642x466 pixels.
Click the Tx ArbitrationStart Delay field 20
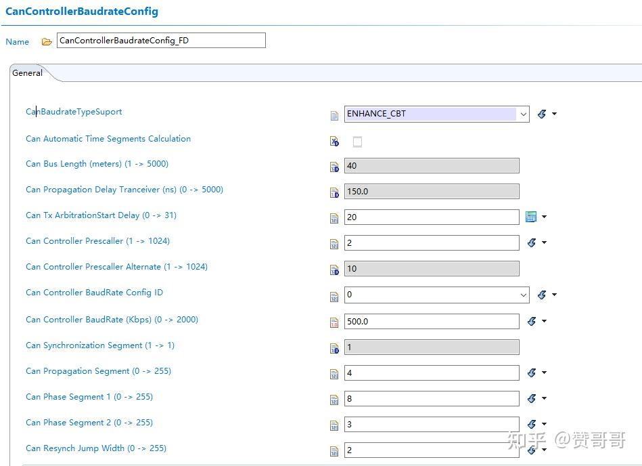point(432,217)
